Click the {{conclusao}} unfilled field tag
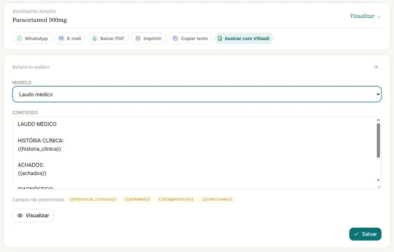Screen dimensions: 394x252 click(217, 199)
